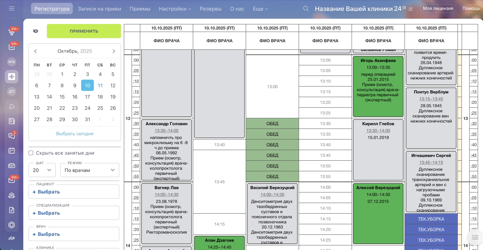Expand the Настройки menu

175,9
